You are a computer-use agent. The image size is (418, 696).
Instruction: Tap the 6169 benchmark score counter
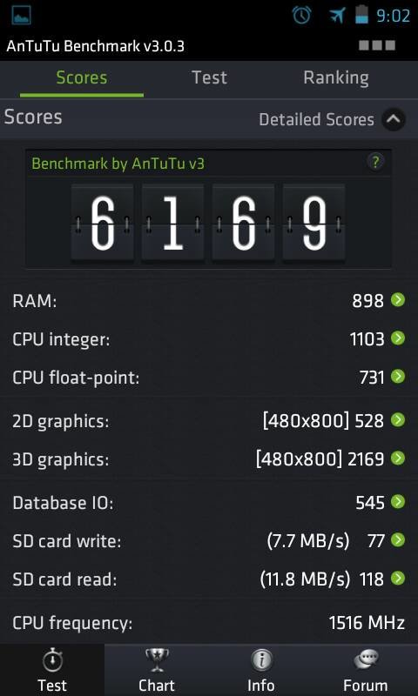point(208,222)
